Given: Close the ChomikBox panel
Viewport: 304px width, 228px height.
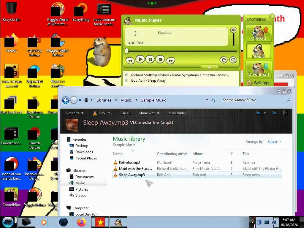Looking at the screenshot, I should click(272, 16).
